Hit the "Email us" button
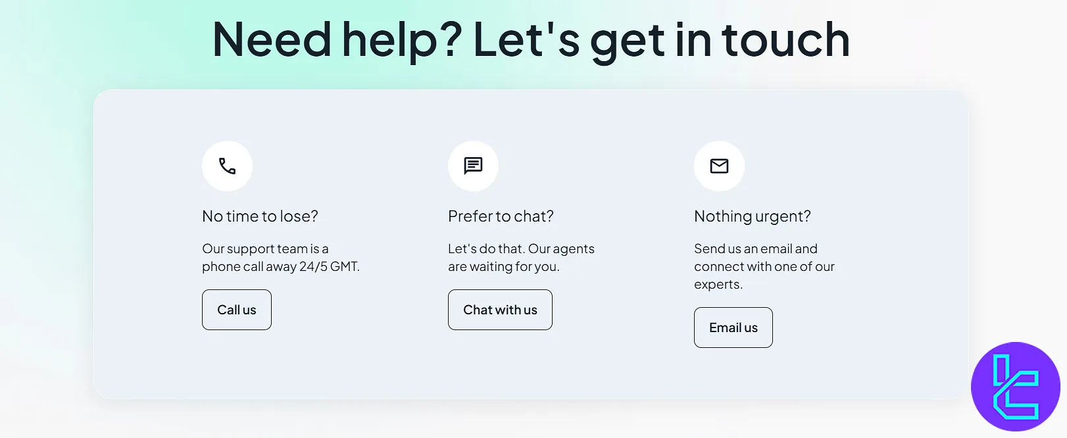 pos(733,328)
